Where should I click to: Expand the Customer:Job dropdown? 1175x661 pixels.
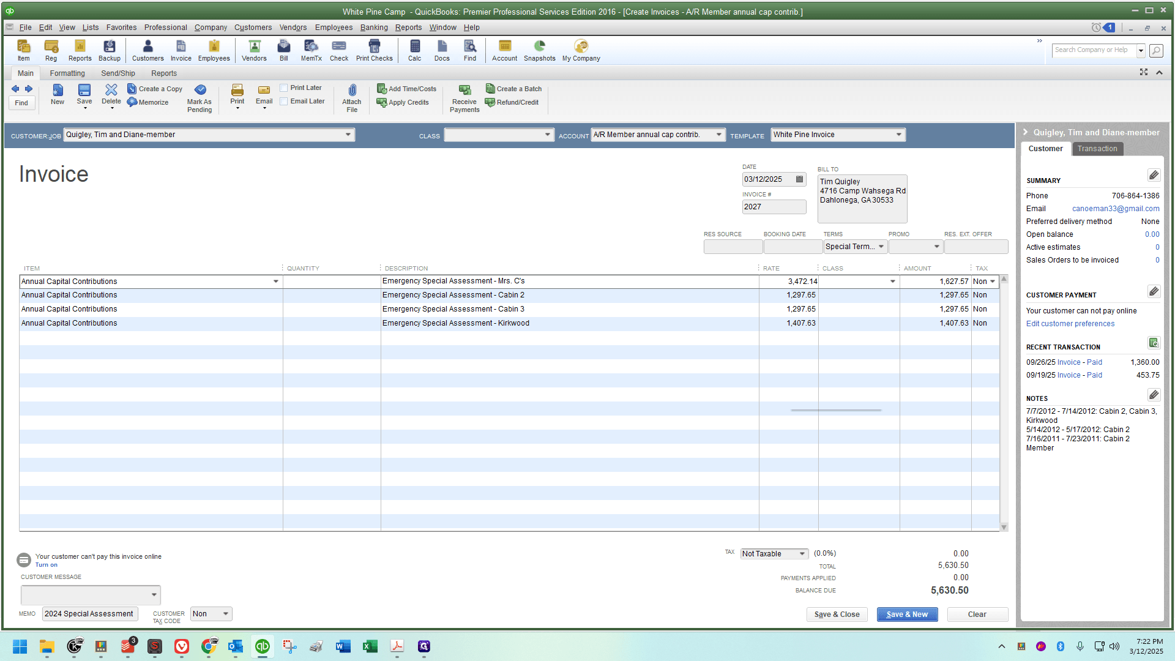348,135
